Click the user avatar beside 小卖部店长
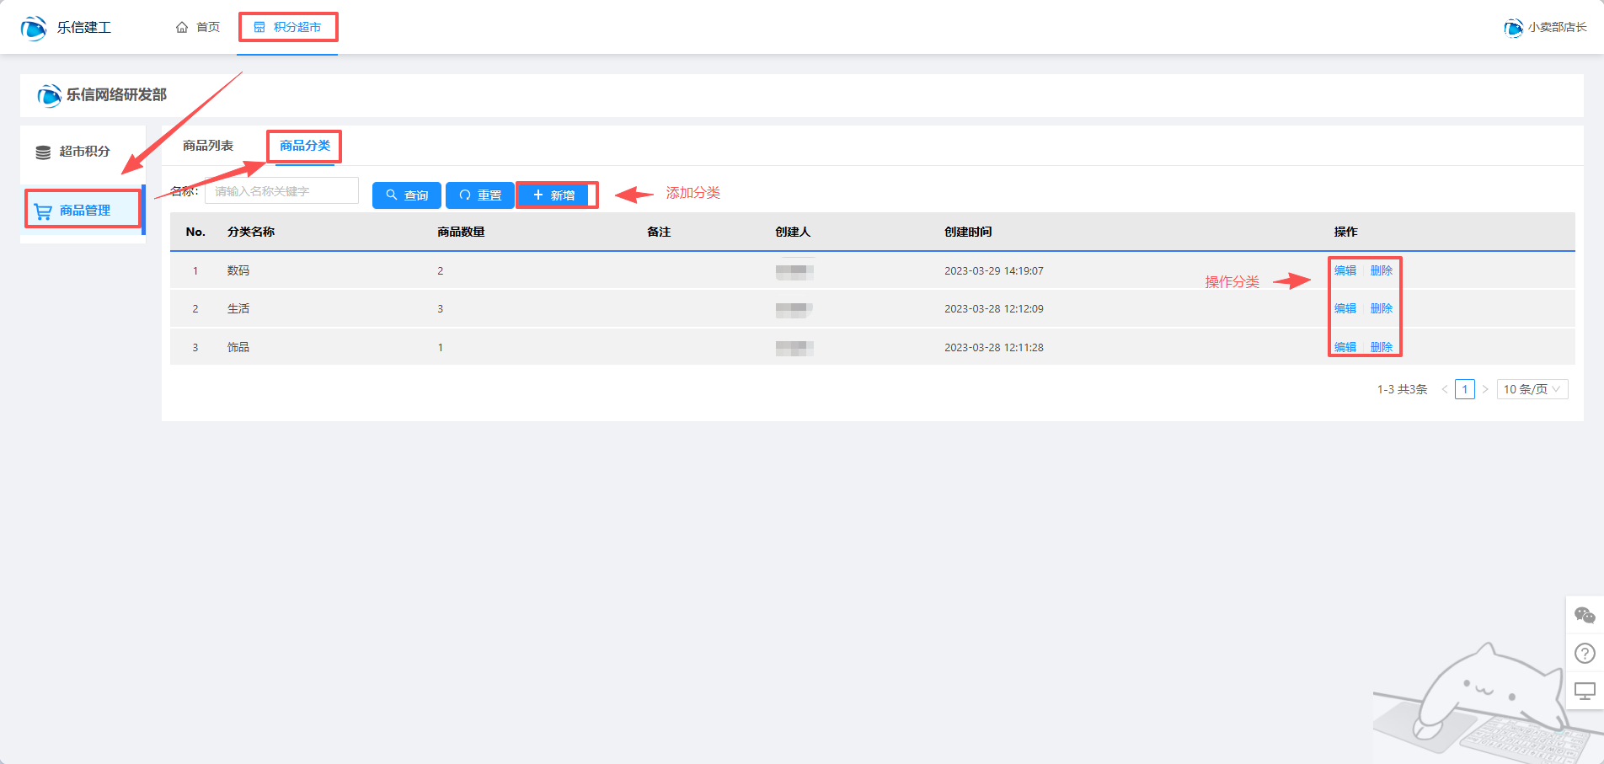Viewport: 1604px width, 764px height. pos(1513,28)
